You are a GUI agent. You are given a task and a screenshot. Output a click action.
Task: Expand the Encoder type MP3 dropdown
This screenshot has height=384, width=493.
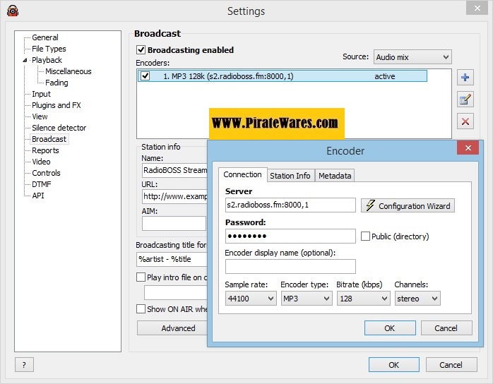click(306, 299)
